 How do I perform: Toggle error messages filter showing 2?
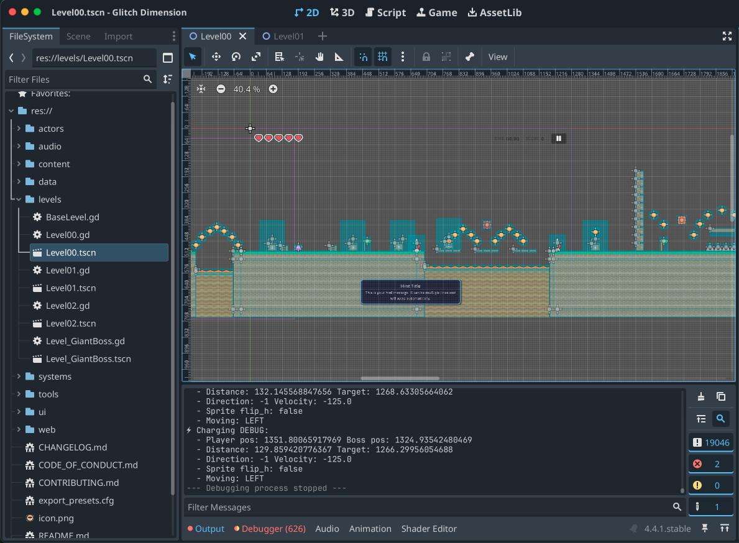click(x=710, y=464)
